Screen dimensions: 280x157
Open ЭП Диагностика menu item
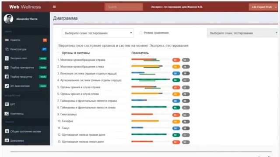pos(20,86)
